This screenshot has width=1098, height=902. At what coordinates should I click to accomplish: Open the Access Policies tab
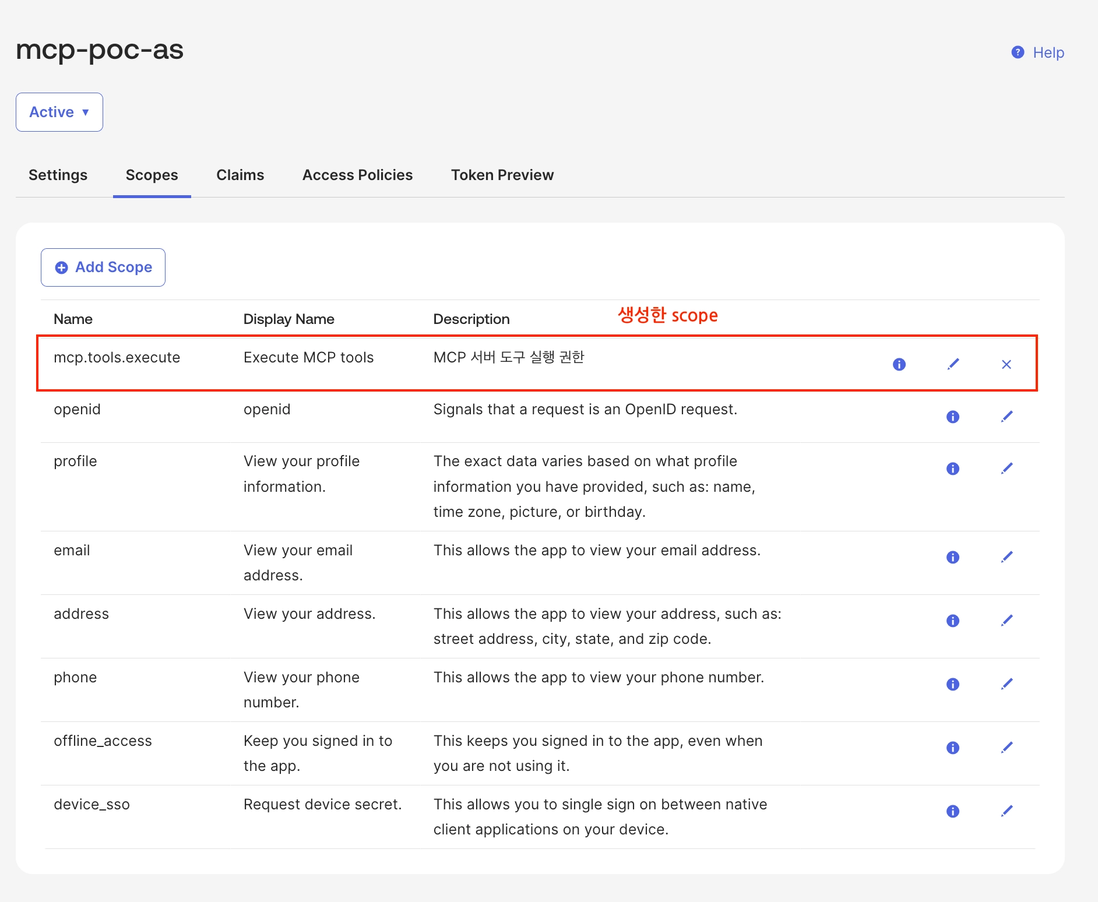(x=357, y=175)
